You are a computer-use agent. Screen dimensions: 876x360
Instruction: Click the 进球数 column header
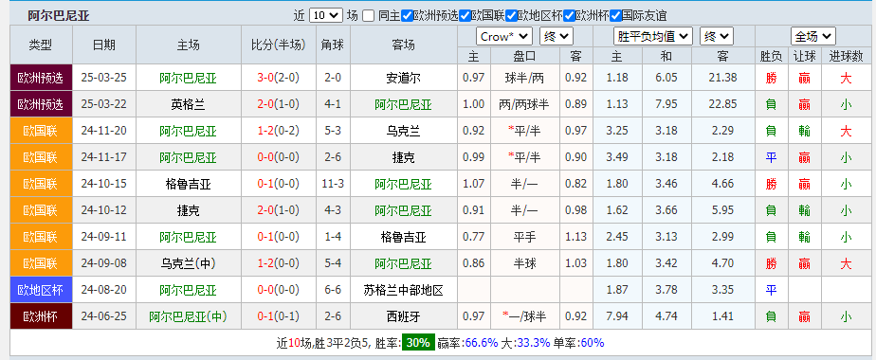click(x=846, y=57)
